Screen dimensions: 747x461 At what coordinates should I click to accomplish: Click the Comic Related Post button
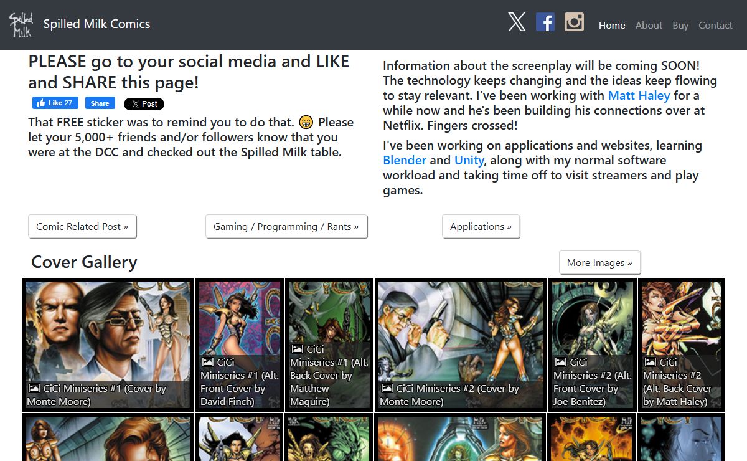tap(82, 227)
